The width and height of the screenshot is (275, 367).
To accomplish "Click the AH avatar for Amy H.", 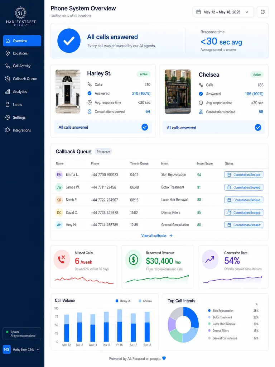I will click(x=59, y=225).
